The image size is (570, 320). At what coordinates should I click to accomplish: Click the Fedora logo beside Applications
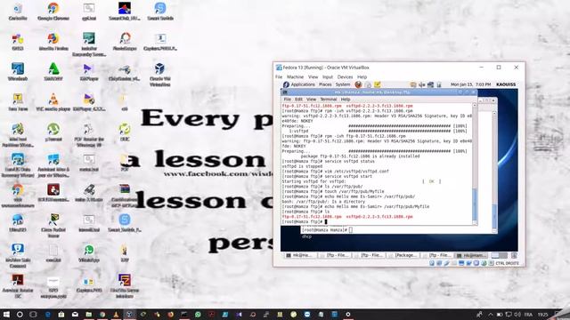coord(286,84)
